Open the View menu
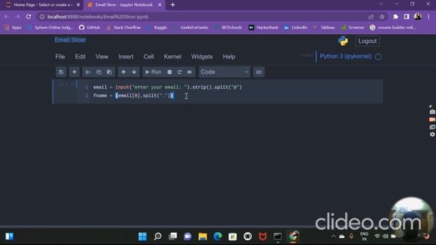 102,56
